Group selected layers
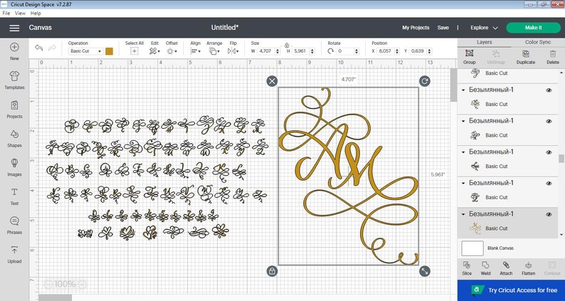Viewport: 565px width, 301px height. (x=469, y=57)
